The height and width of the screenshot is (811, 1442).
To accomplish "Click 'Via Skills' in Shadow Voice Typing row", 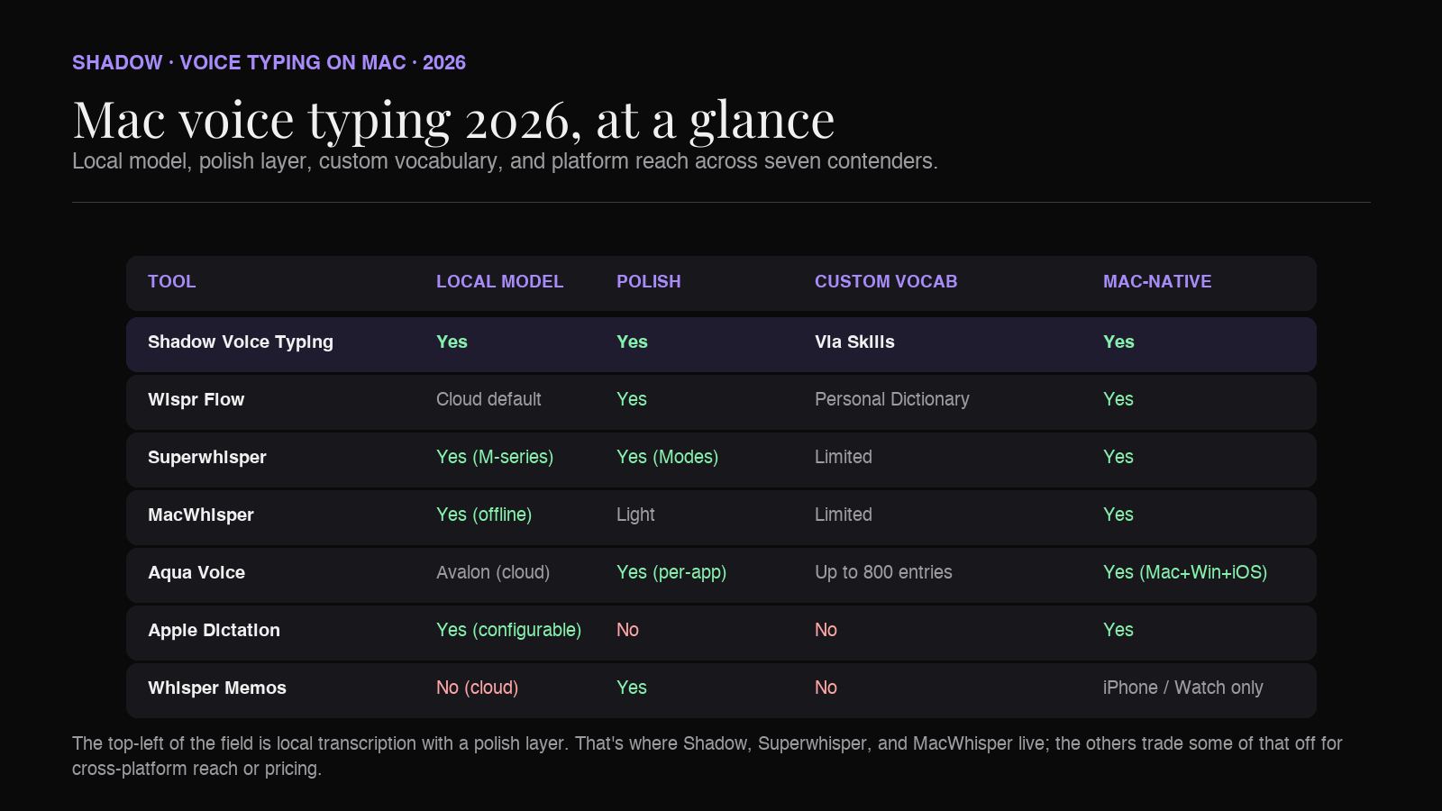I will coord(854,342).
